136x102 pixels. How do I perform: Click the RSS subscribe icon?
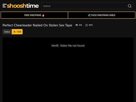pos(14,32)
